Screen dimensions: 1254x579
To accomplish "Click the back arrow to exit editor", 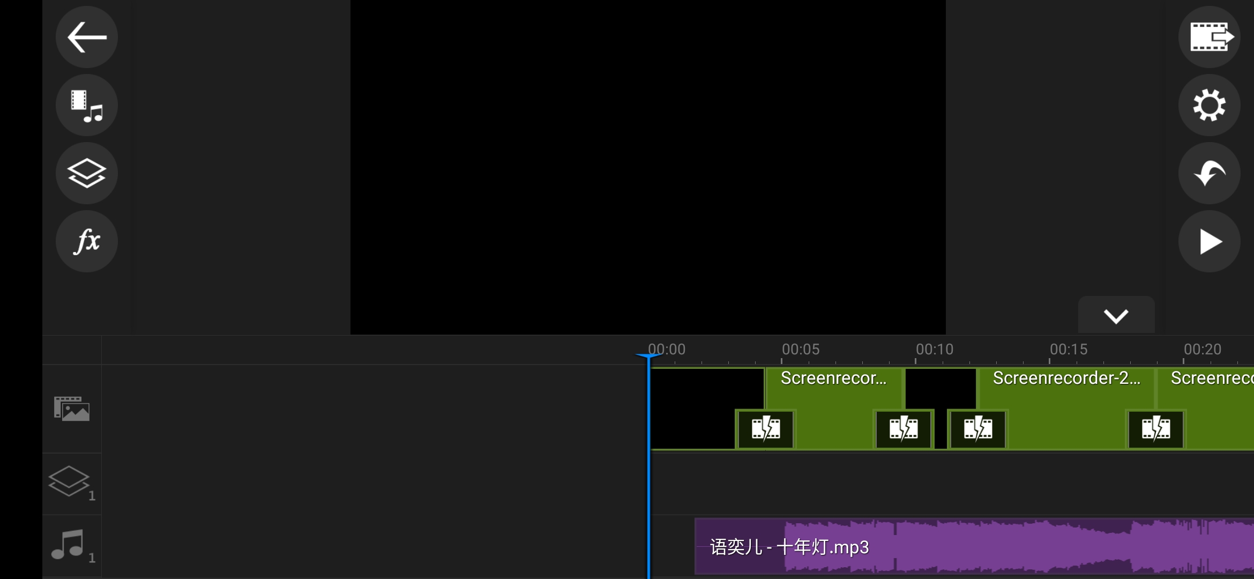I will (x=86, y=36).
